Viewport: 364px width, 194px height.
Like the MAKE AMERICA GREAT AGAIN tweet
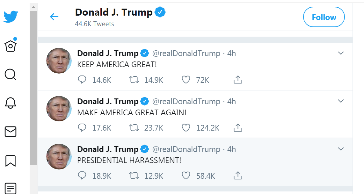tap(186, 128)
